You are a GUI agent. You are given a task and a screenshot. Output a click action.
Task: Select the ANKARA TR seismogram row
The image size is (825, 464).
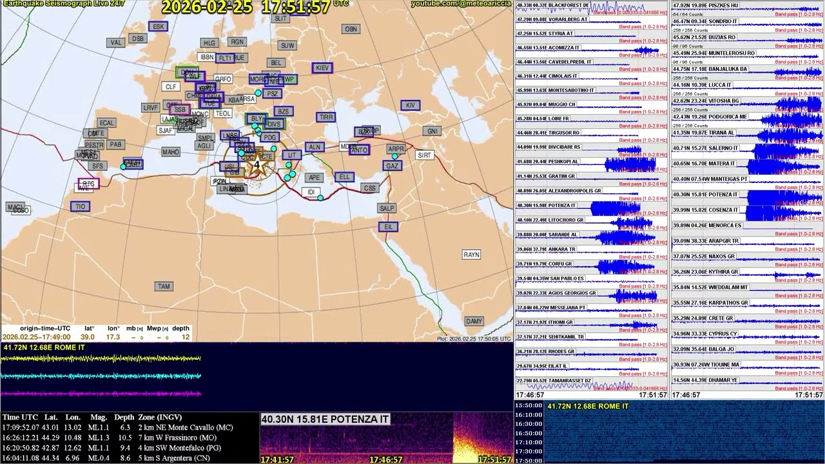(592, 252)
